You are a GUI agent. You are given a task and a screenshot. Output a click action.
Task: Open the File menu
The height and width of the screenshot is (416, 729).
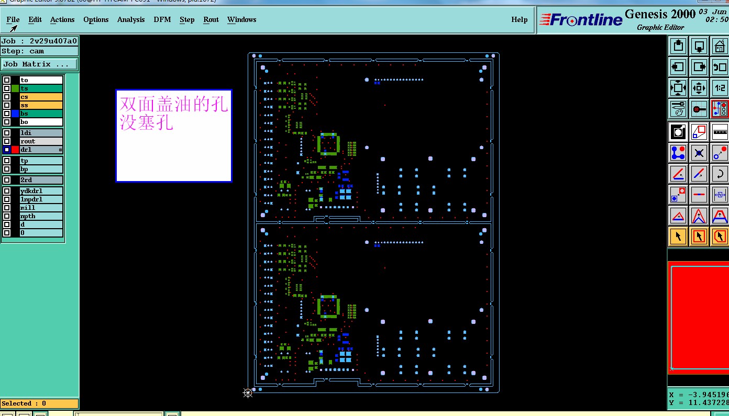[13, 19]
